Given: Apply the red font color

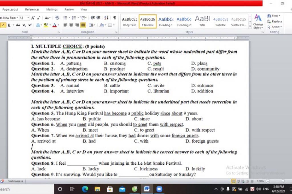Looking at the screenshot, I should 54,25.
